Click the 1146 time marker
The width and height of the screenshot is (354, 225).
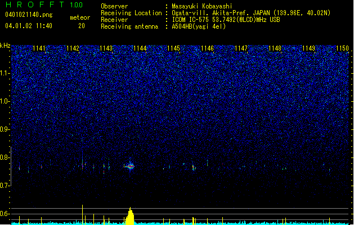[207, 48]
